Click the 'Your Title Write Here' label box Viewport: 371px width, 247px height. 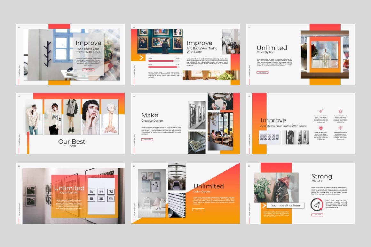pyautogui.click(x=286, y=205)
